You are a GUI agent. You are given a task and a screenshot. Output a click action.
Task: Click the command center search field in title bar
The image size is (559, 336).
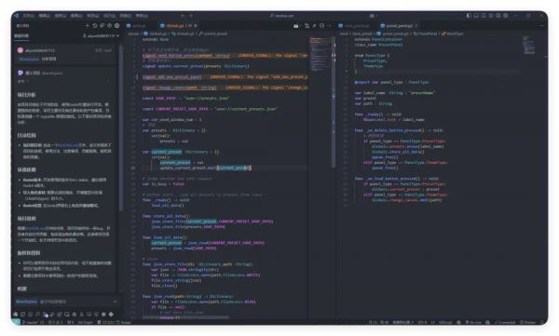281,16
